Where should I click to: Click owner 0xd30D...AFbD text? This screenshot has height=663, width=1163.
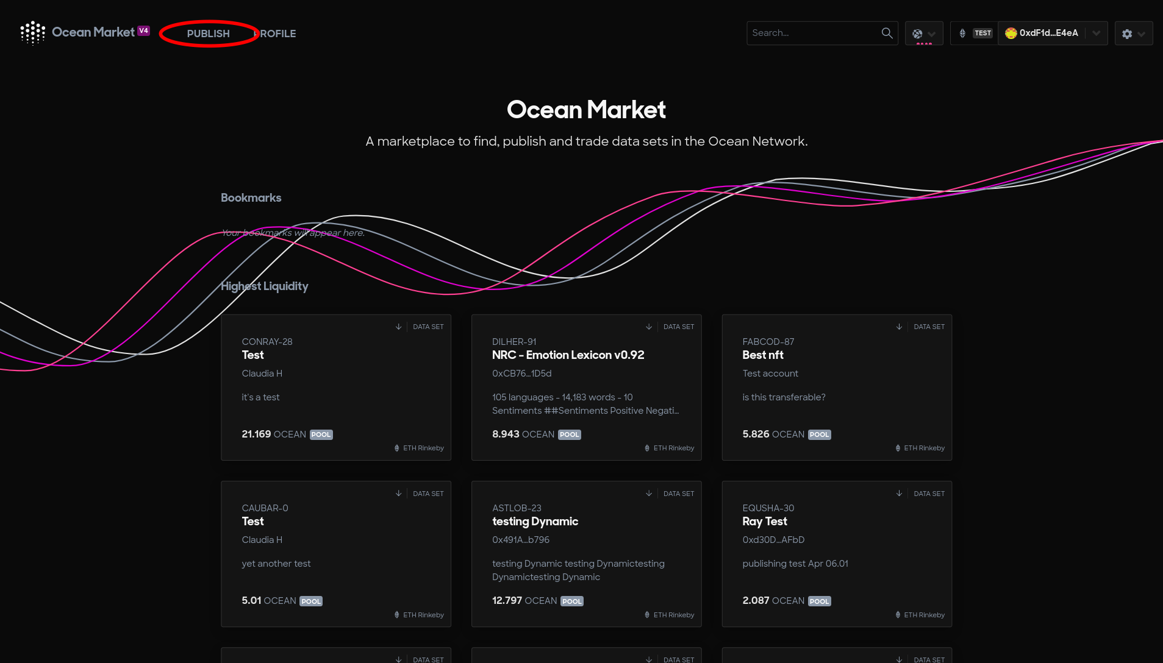pos(773,540)
